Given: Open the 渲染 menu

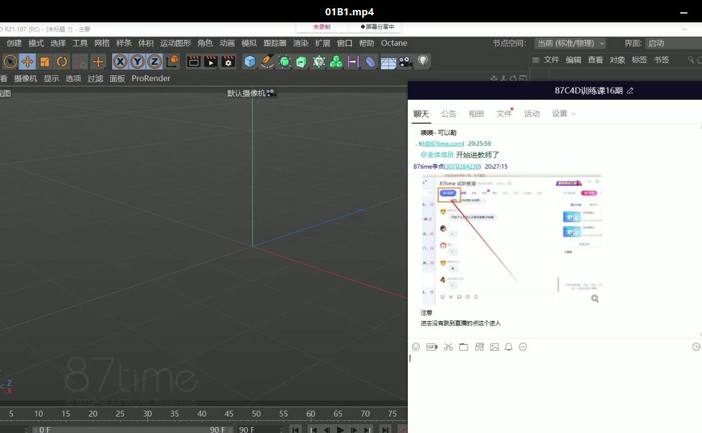Looking at the screenshot, I should (301, 43).
